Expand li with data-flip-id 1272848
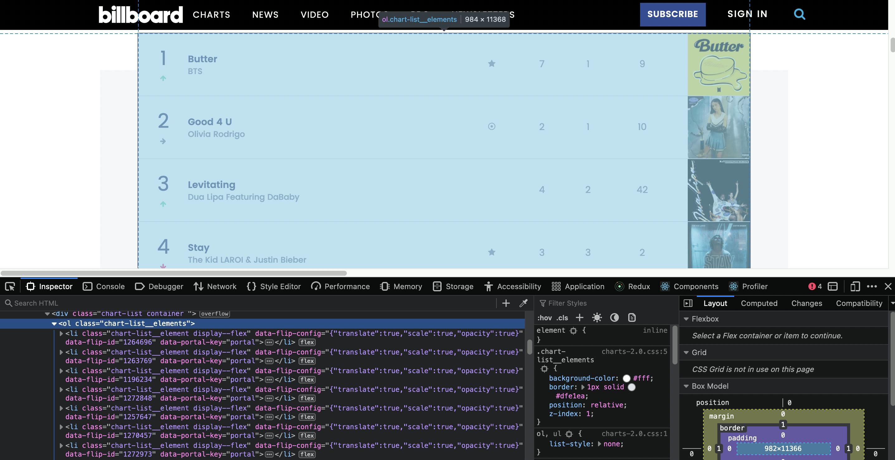Viewport: 895px width, 460px height. pyautogui.click(x=61, y=390)
